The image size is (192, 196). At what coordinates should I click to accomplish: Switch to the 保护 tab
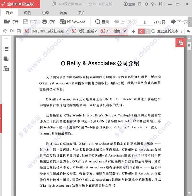click(x=81, y=13)
